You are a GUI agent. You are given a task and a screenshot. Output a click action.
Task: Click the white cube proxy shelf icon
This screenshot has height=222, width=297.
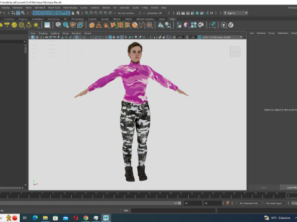[58, 25]
